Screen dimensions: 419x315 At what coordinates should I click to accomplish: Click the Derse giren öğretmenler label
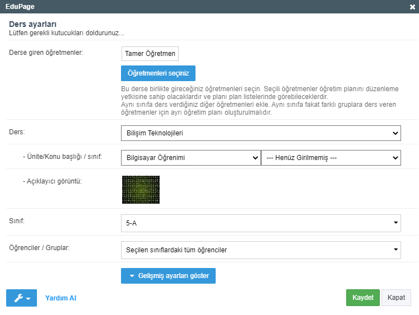(x=46, y=53)
